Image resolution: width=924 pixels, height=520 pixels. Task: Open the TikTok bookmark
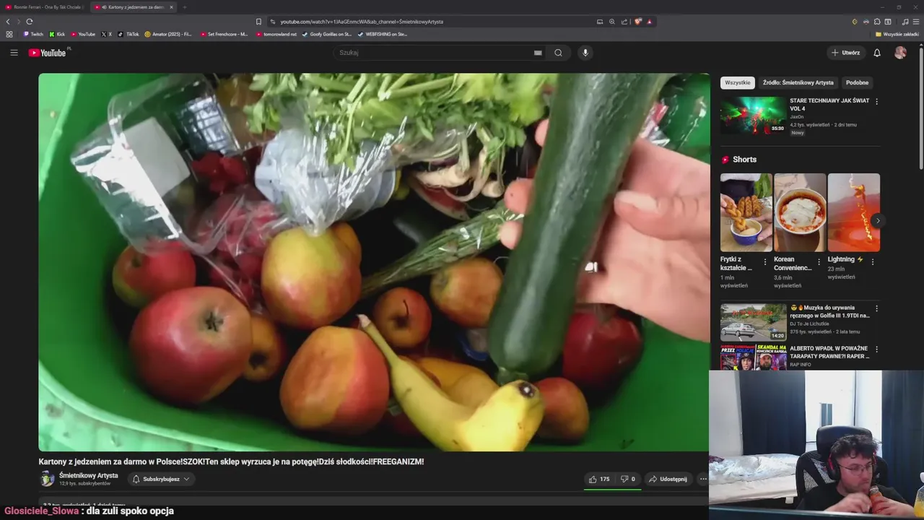pyautogui.click(x=128, y=34)
